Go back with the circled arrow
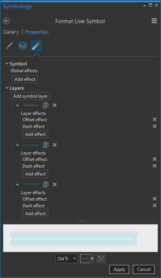Viewport: 161px width, 278px height. (x=6, y=21)
